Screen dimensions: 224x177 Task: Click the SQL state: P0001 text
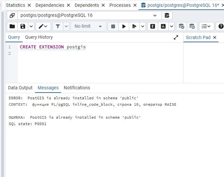click(28, 124)
